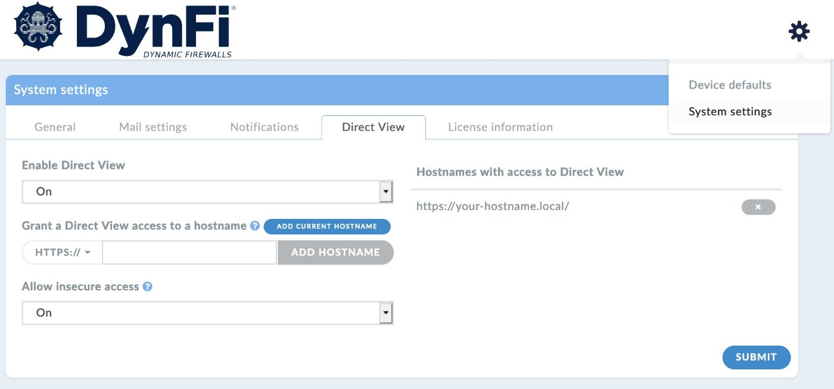Click help icon beside Grant Direct View access

(255, 226)
